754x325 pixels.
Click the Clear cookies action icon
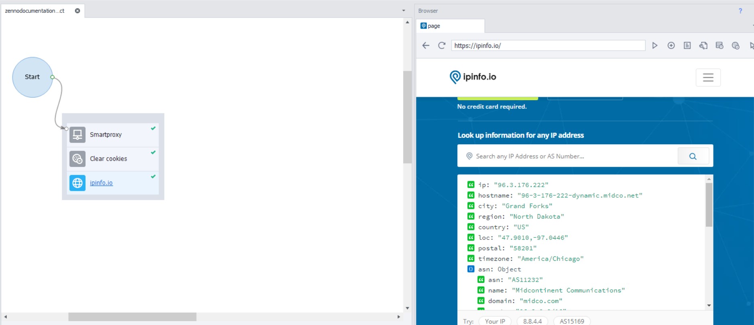[77, 159]
